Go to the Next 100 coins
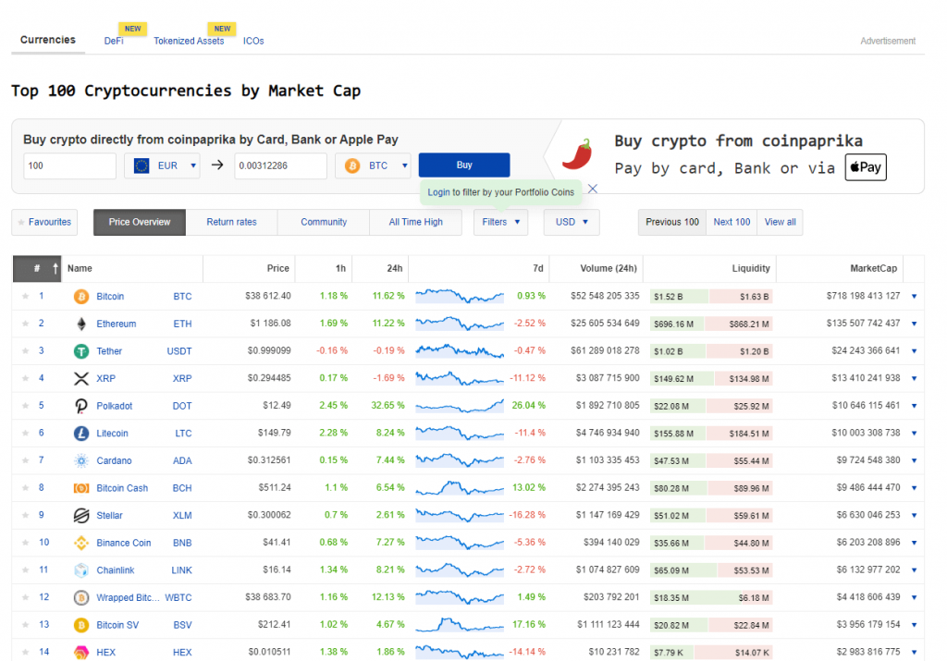This screenshot has height=661, width=947. tap(732, 223)
